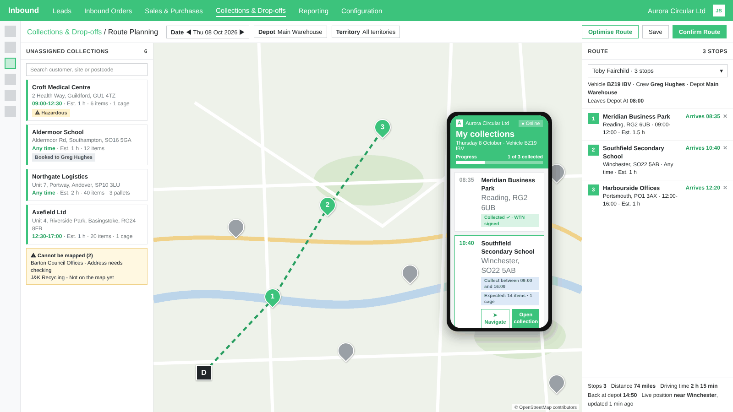Select the Croft Medical Centre collection card
This screenshot has width=733, height=412.
[x=87, y=100]
